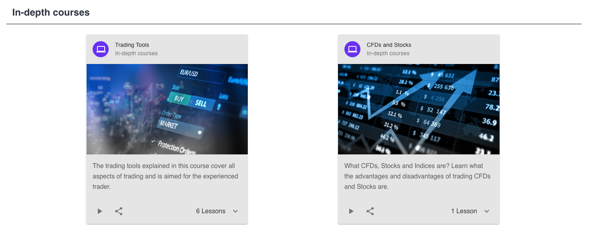The height and width of the screenshot is (232, 589).
Task: Select "In-depth courses" subtitle under Trading Tools
Action: point(136,54)
